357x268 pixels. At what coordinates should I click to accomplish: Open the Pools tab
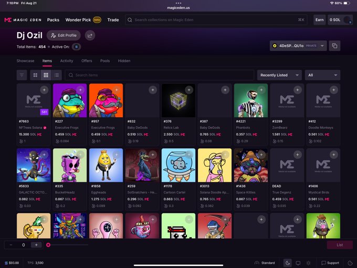pyautogui.click(x=105, y=61)
